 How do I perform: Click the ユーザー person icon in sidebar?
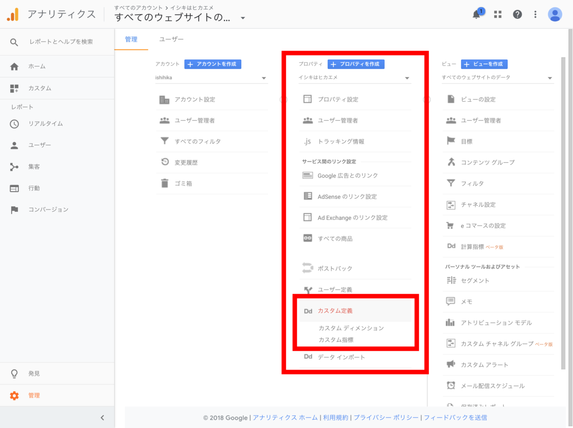(14, 146)
